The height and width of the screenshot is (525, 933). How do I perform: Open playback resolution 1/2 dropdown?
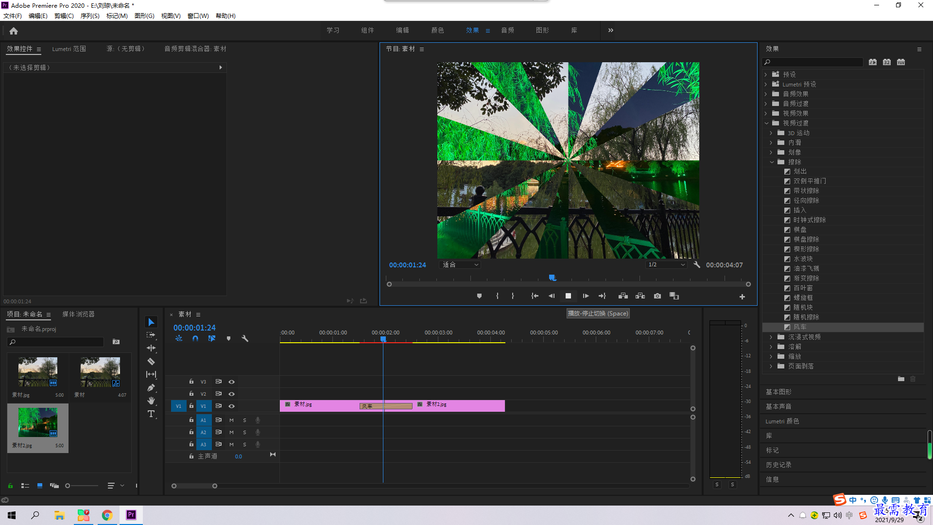click(x=666, y=265)
